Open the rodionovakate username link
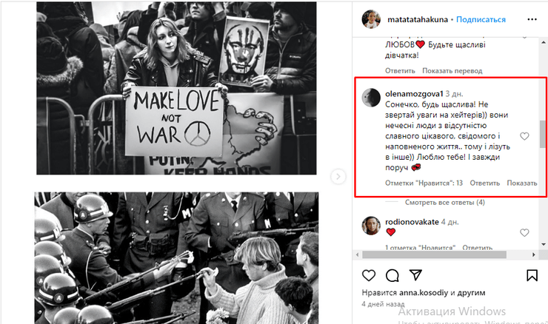The image size is (548, 324). pos(411,221)
